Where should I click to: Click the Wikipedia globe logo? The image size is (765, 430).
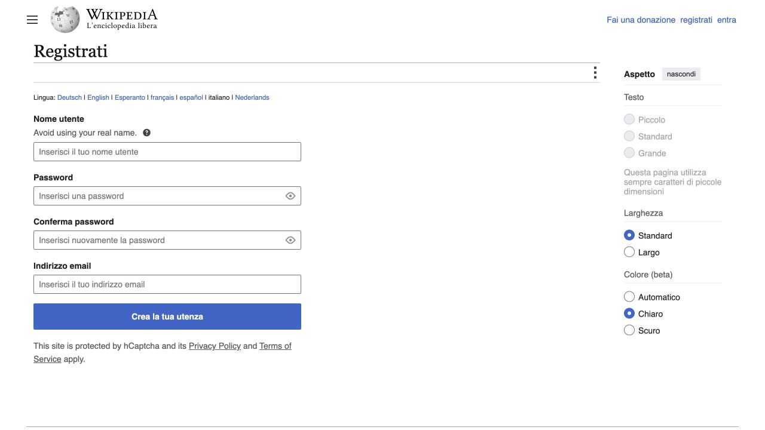pos(65,19)
